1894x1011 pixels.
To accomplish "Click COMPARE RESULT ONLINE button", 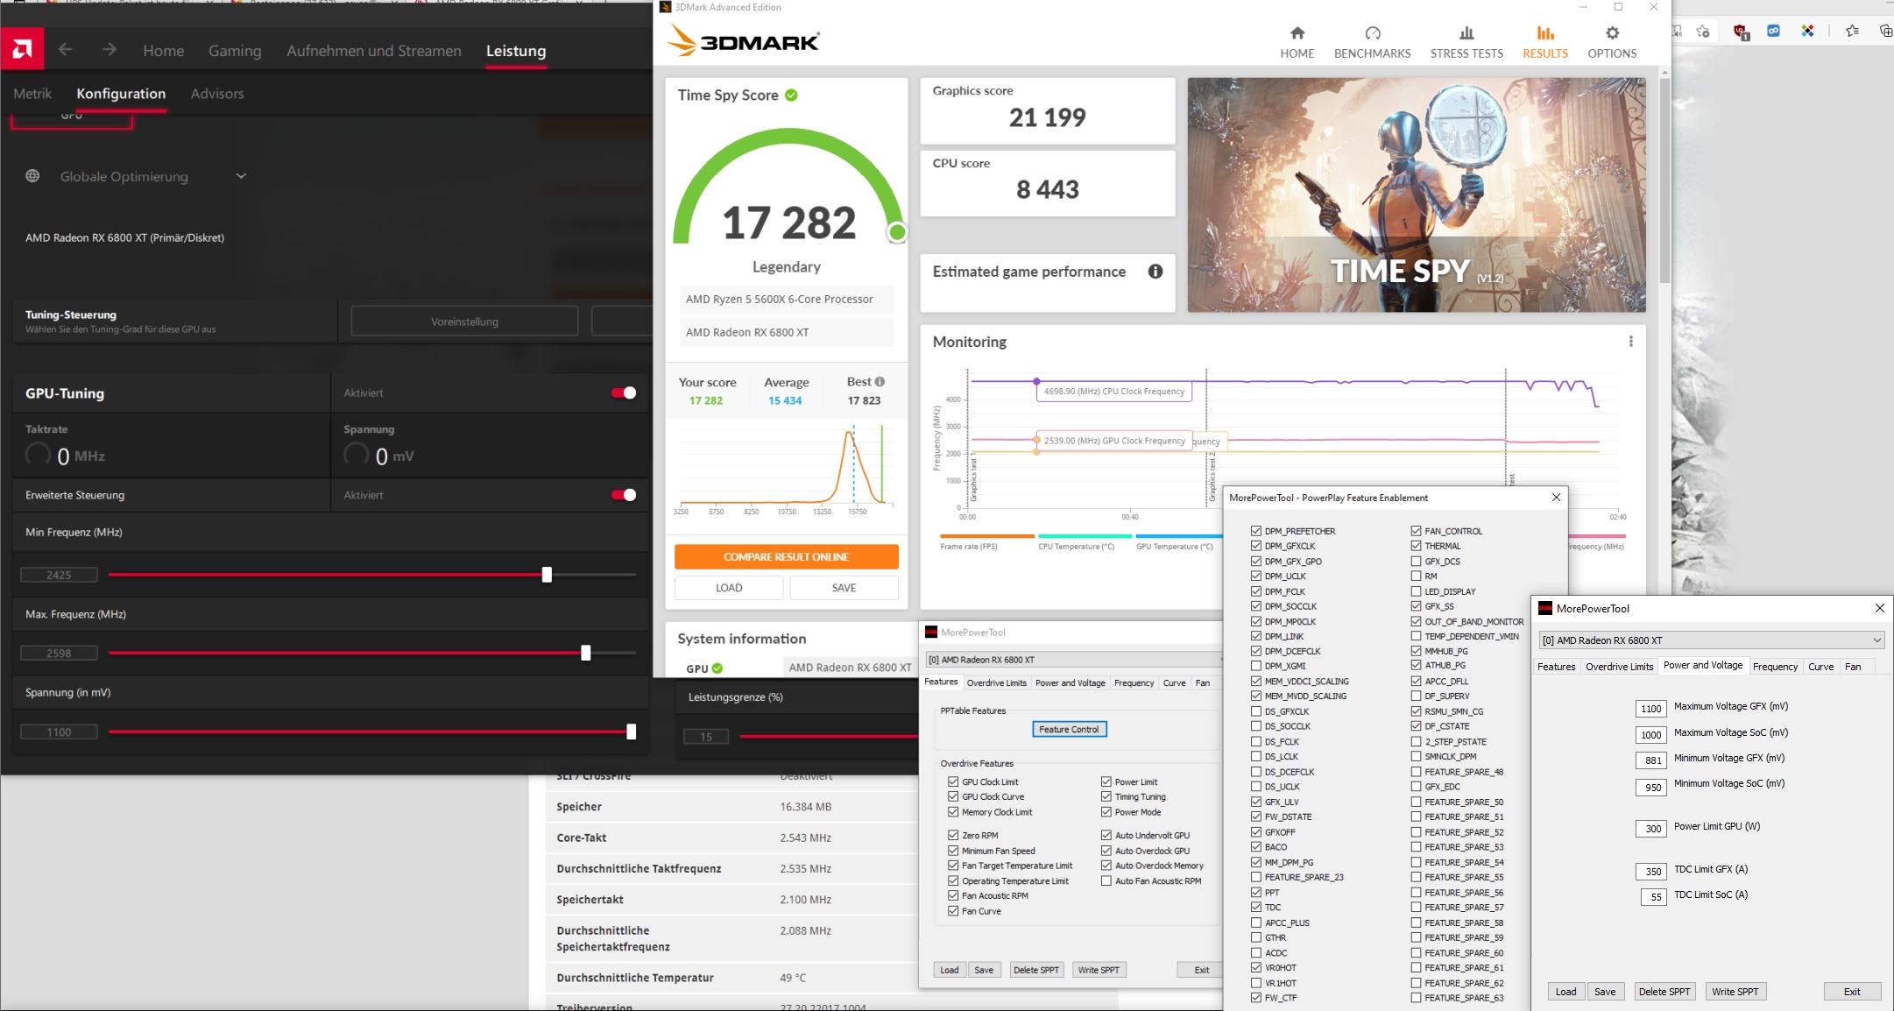I will point(786,556).
